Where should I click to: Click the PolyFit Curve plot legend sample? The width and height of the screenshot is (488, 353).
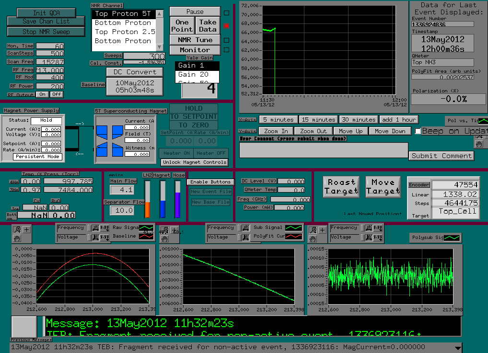(293, 236)
